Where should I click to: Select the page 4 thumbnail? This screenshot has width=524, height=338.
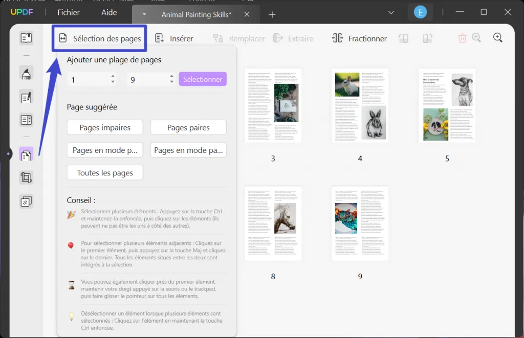click(360, 105)
